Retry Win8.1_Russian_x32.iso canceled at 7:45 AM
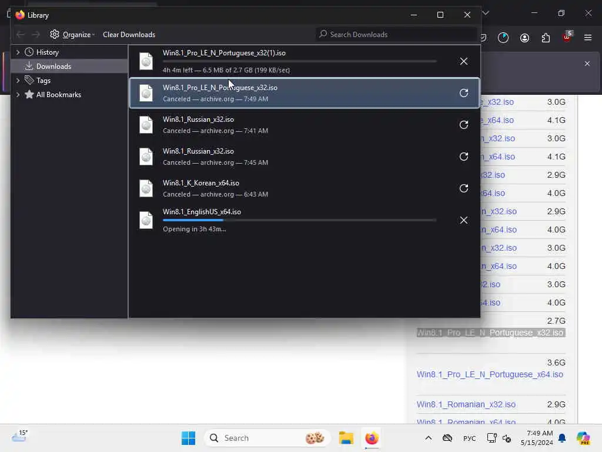 [x=463, y=157]
